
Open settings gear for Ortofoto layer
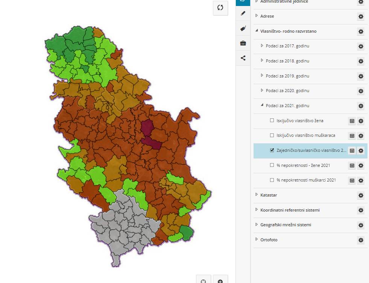pos(361,240)
